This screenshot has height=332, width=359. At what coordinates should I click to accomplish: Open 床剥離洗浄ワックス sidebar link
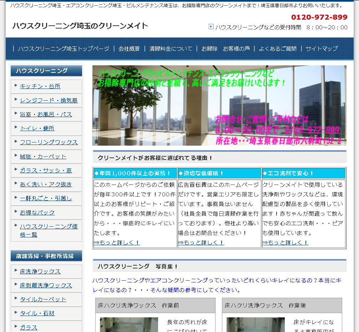coord(46,285)
